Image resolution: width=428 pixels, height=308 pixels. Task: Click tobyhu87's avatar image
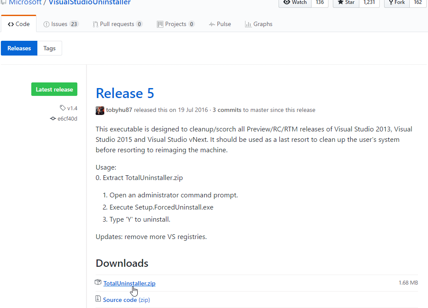click(100, 110)
